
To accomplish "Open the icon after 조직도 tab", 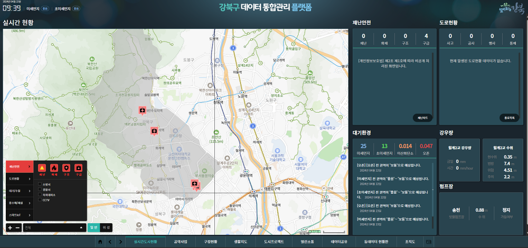I will point(429,242).
